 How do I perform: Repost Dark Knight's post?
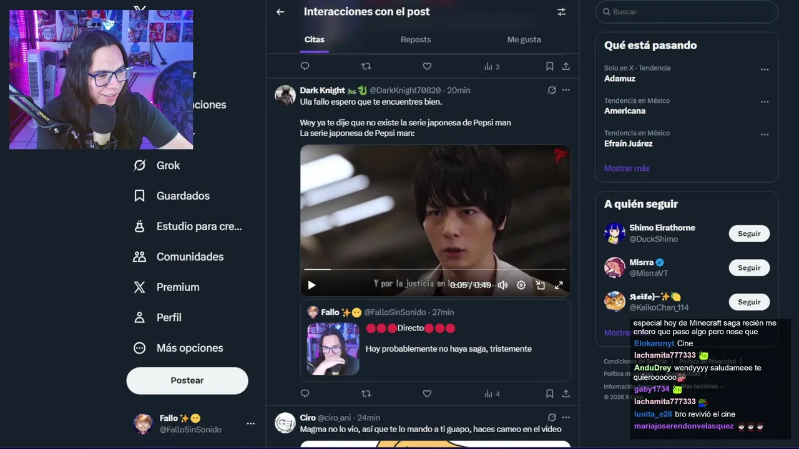click(x=366, y=393)
